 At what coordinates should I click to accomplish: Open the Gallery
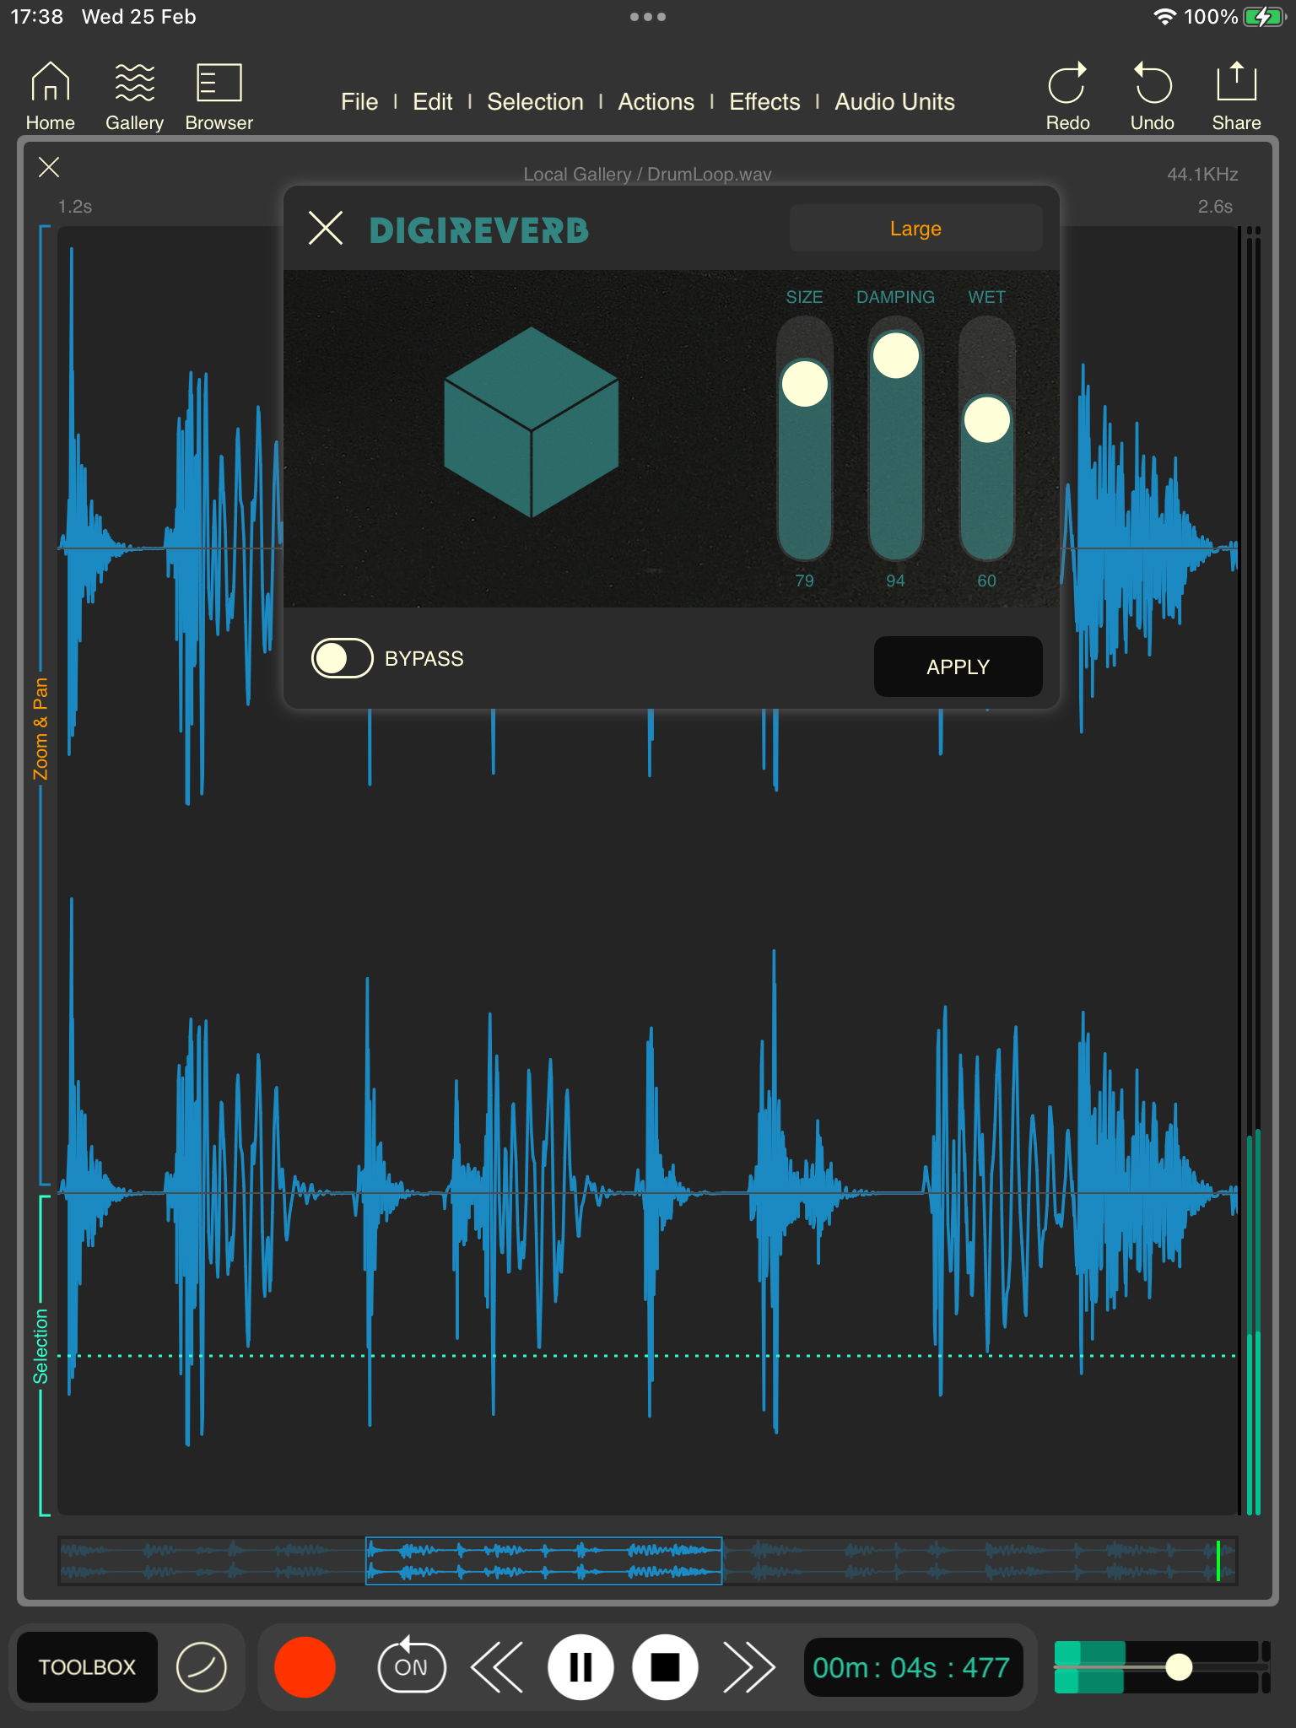point(134,97)
